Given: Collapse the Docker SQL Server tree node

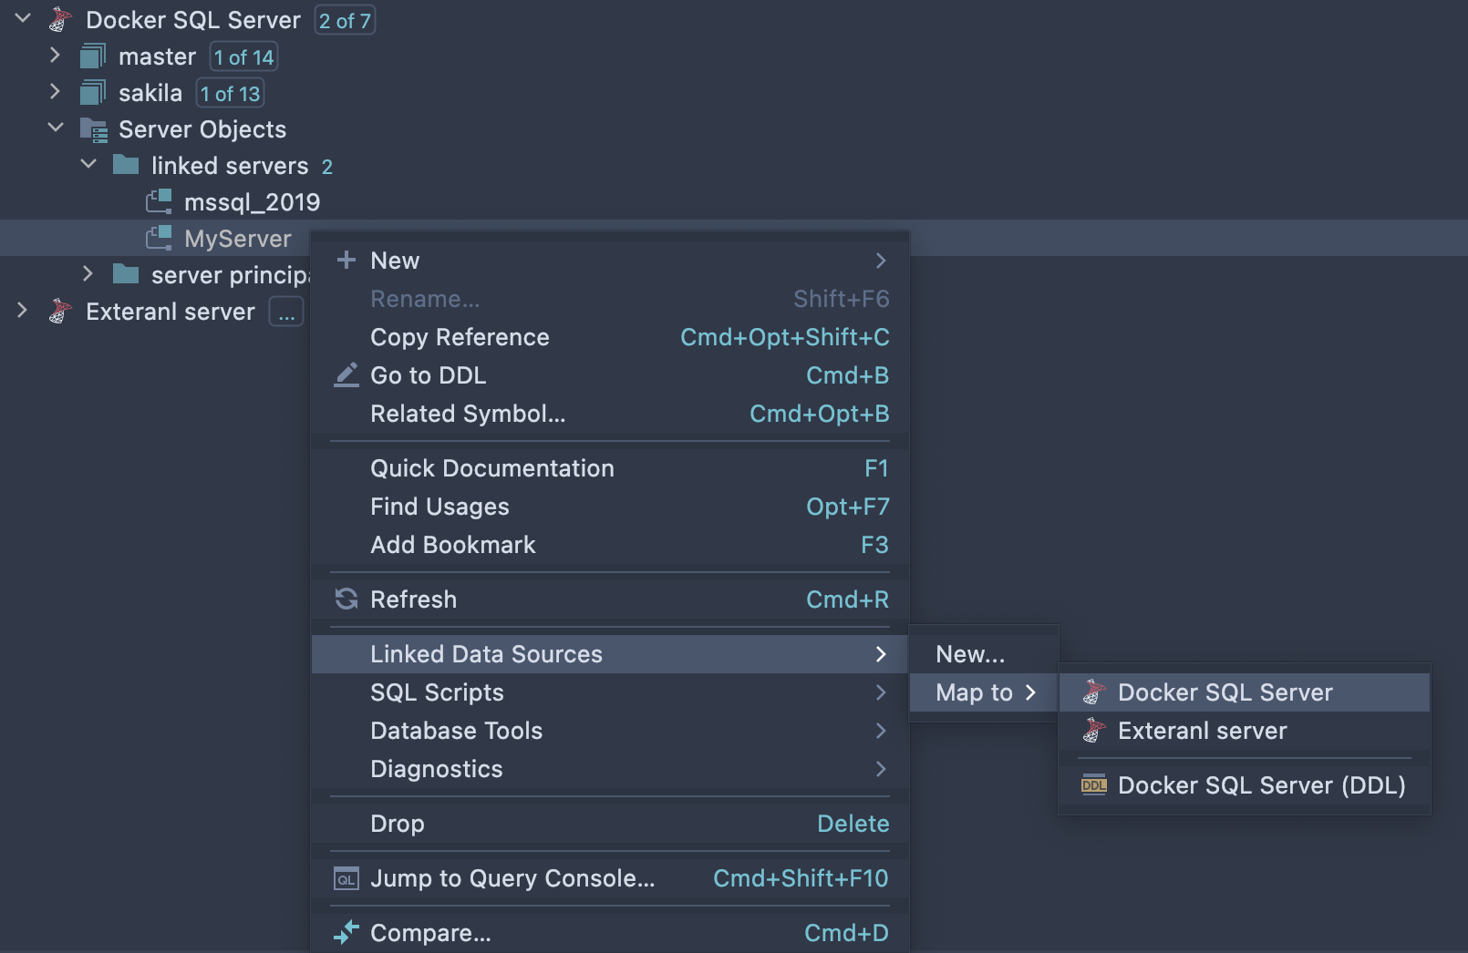Looking at the screenshot, I should 23,19.
